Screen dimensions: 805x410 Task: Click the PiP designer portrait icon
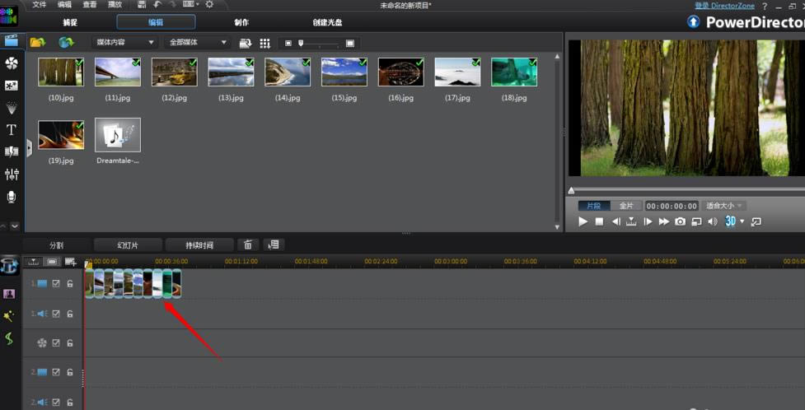click(x=9, y=294)
